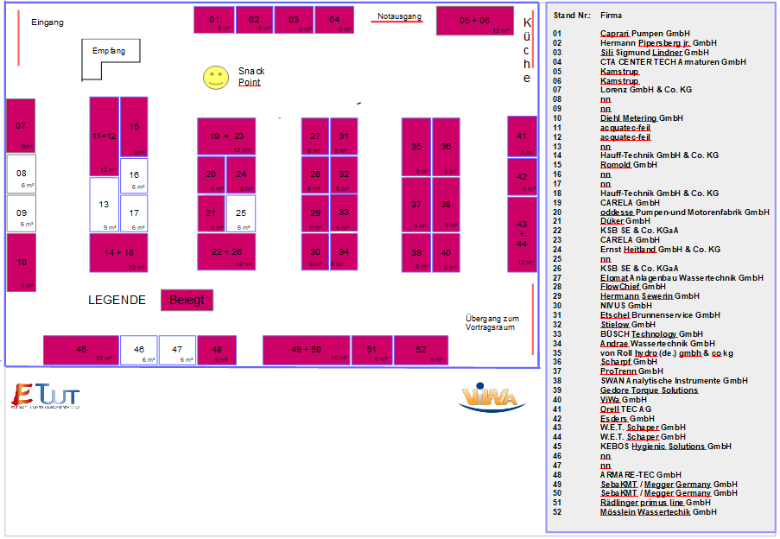Select booth 36
This screenshot has height=539, width=780.
point(446,147)
